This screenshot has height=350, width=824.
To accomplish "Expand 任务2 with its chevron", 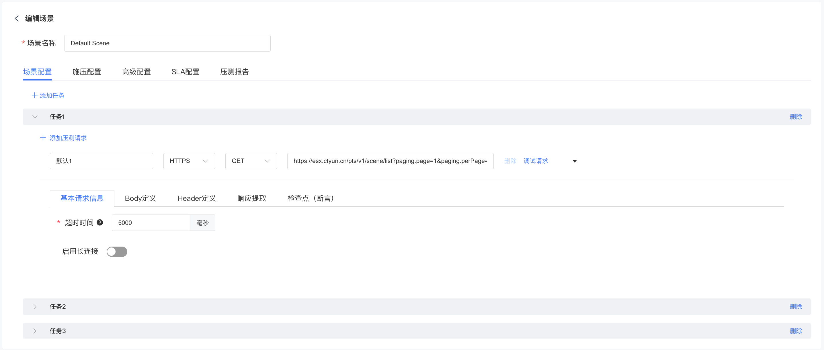I will [x=35, y=306].
